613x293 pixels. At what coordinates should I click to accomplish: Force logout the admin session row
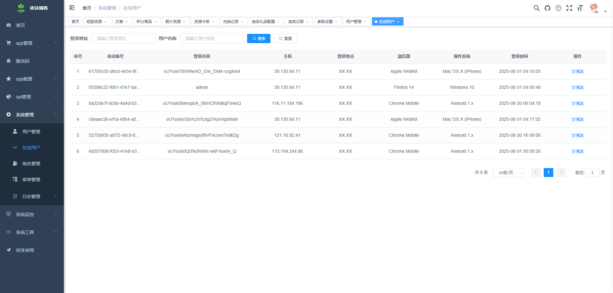[577, 88]
